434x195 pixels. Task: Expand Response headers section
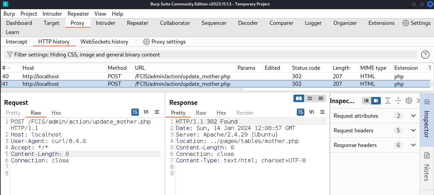pos(413,145)
